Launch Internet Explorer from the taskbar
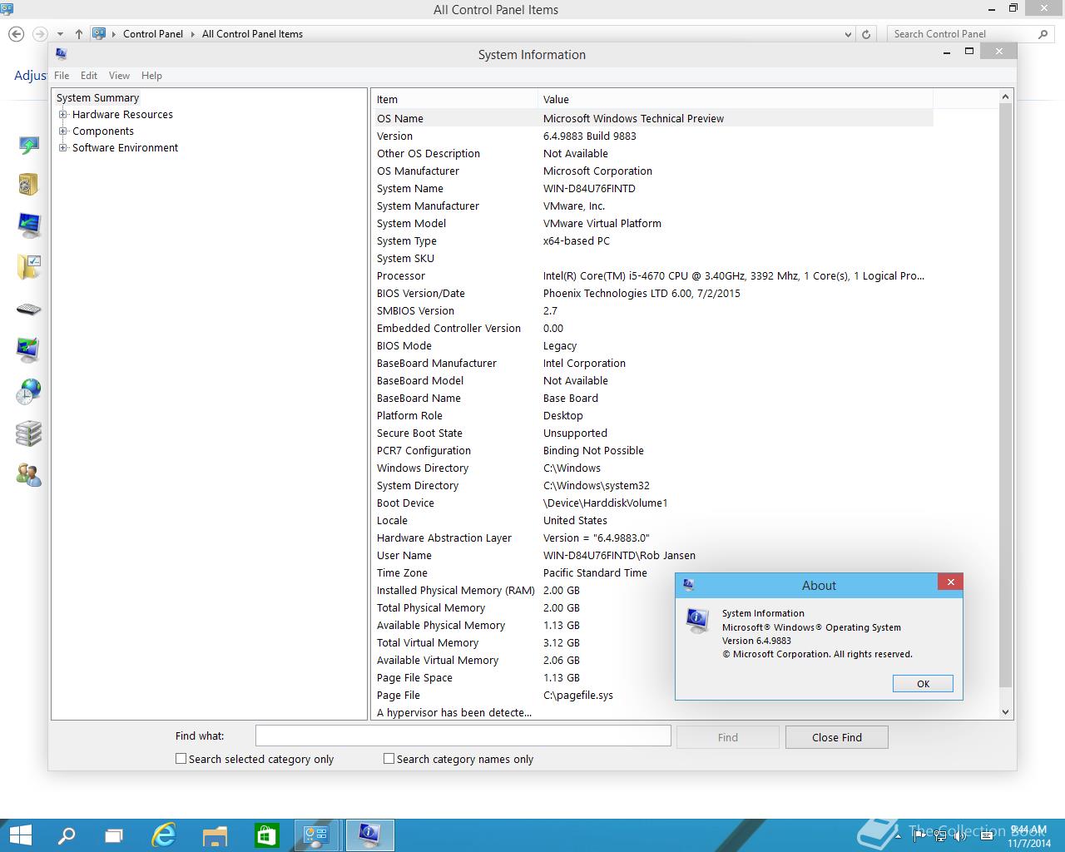 164,835
